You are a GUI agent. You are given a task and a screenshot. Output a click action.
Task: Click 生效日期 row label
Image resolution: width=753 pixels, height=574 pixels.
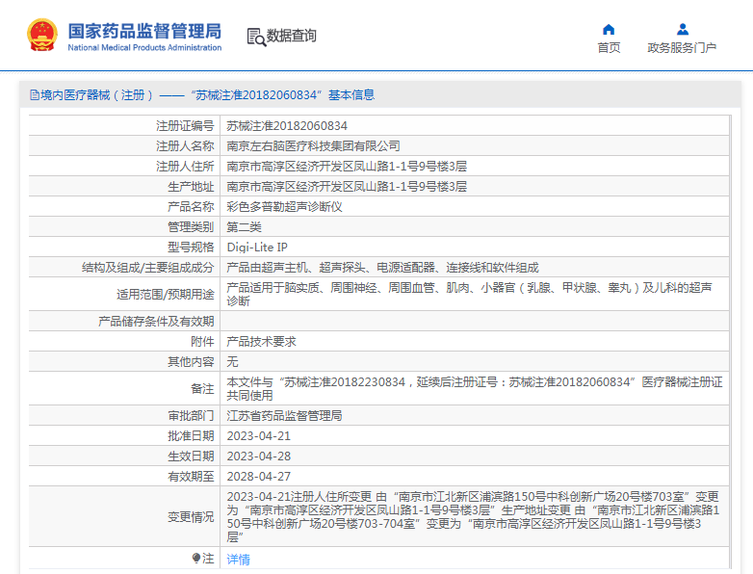[x=191, y=456]
